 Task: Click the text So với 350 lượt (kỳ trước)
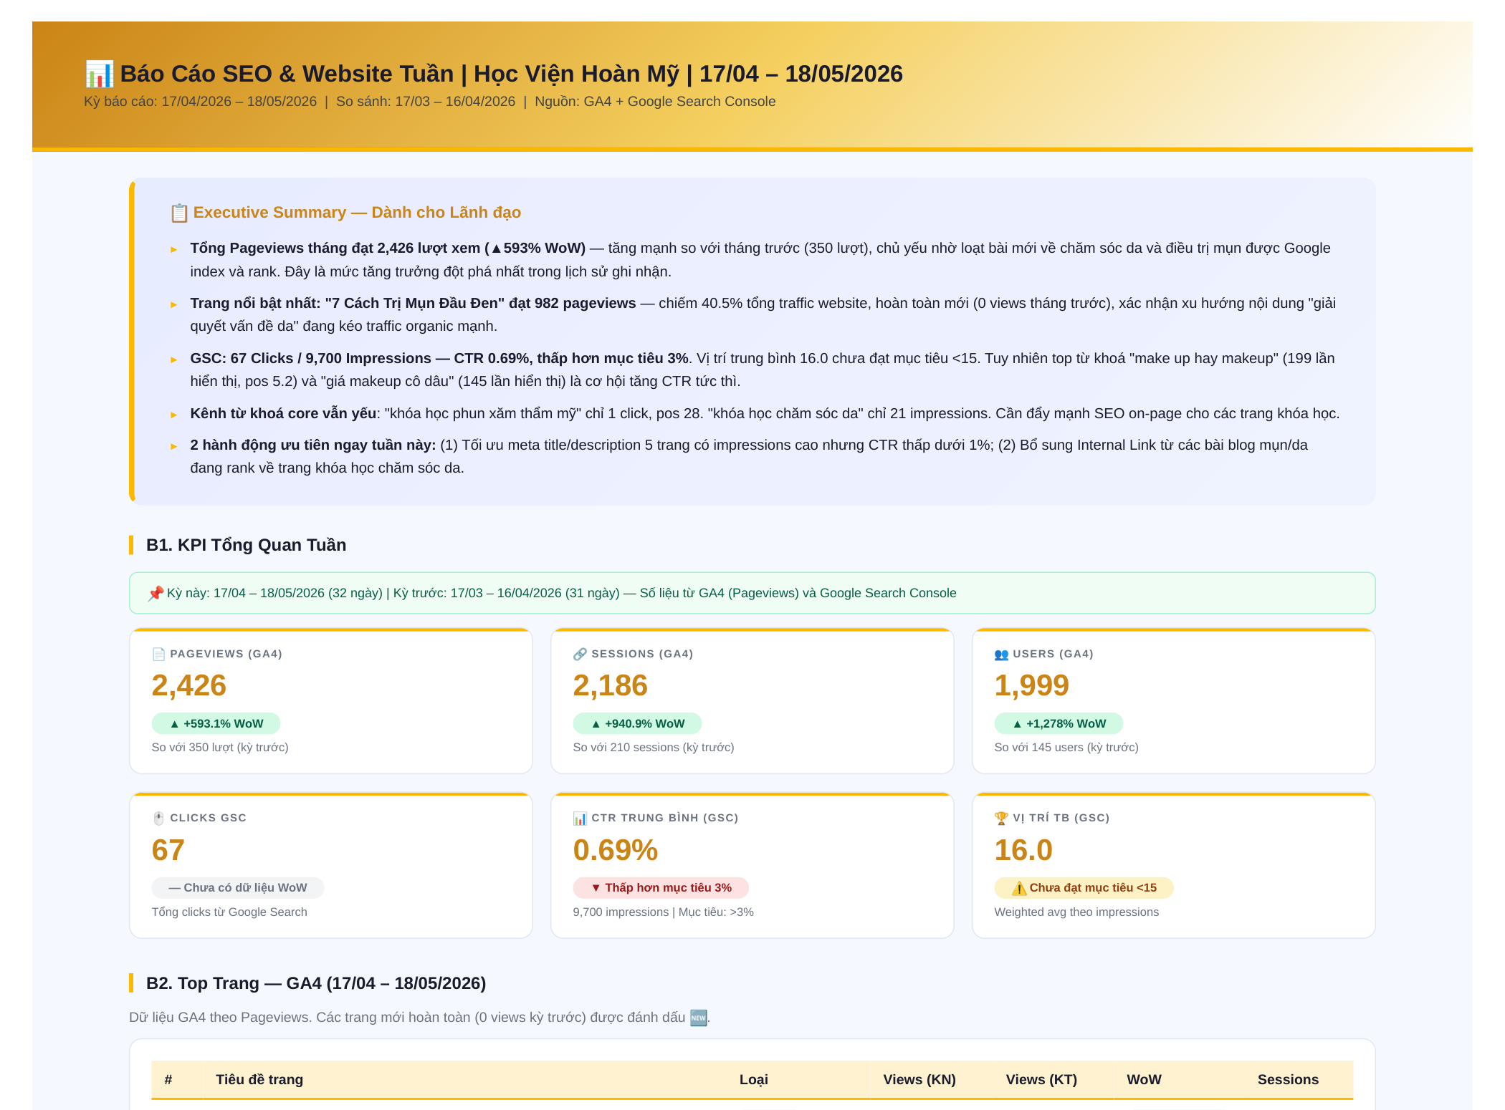[x=220, y=748]
